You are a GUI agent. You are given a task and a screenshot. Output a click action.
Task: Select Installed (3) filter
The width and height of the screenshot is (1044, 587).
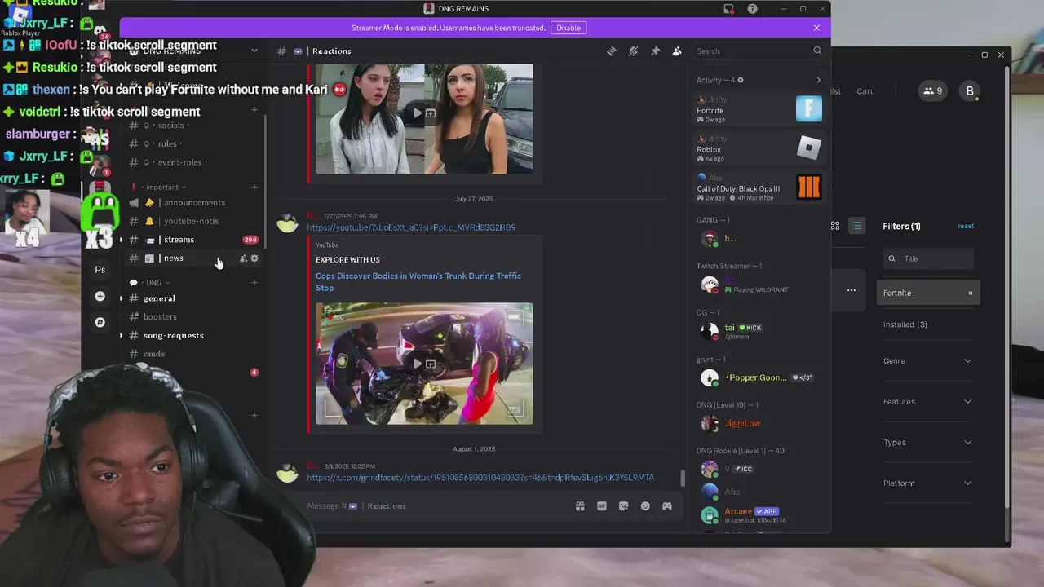[x=905, y=324]
